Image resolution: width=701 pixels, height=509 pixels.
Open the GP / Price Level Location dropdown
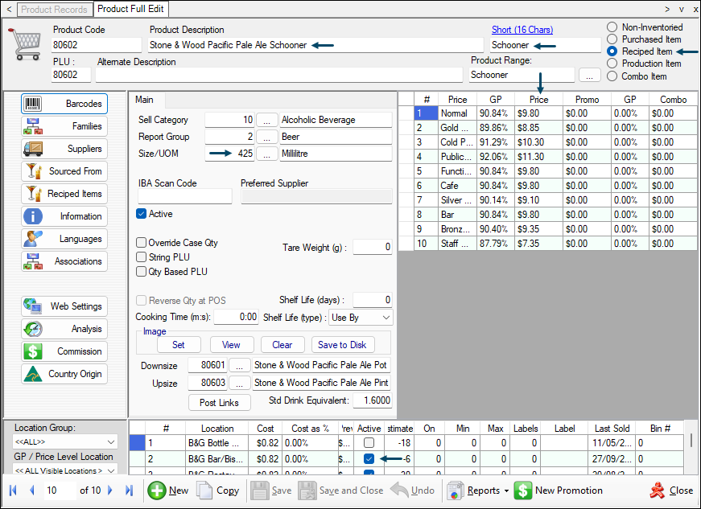point(65,470)
